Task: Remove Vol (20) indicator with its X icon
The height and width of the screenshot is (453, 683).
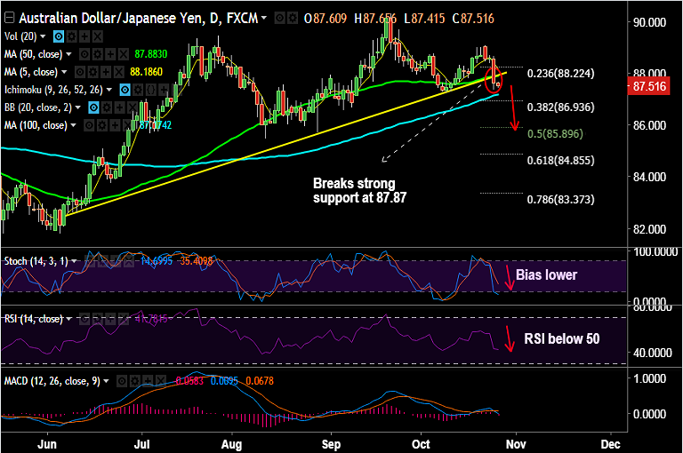Action: pos(98,36)
